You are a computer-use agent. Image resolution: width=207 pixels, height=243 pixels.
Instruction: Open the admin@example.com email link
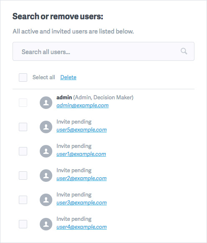pos(82,106)
